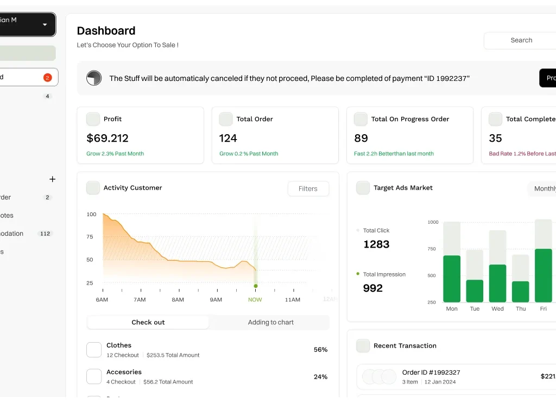Click the Search field
This screenshot has height=403, width=556.
point(520,40)
